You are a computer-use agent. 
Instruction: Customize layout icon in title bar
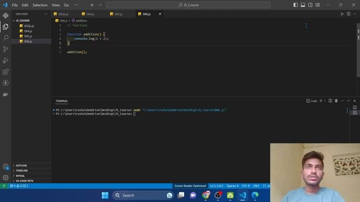[317, 5]
